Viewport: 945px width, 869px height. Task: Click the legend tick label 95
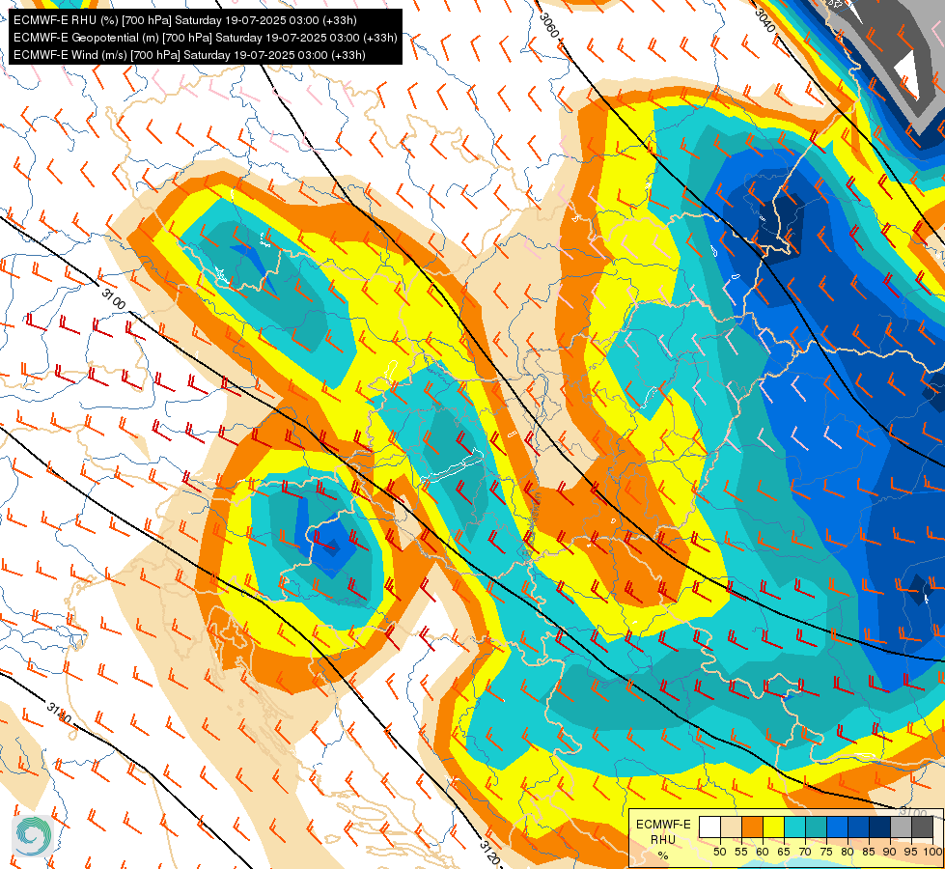(x=911, y=852)
